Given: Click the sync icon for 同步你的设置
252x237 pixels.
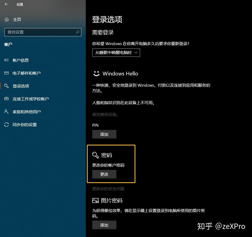Looking at the screenshot, I should pyautogui.click(x=6, y=125).
